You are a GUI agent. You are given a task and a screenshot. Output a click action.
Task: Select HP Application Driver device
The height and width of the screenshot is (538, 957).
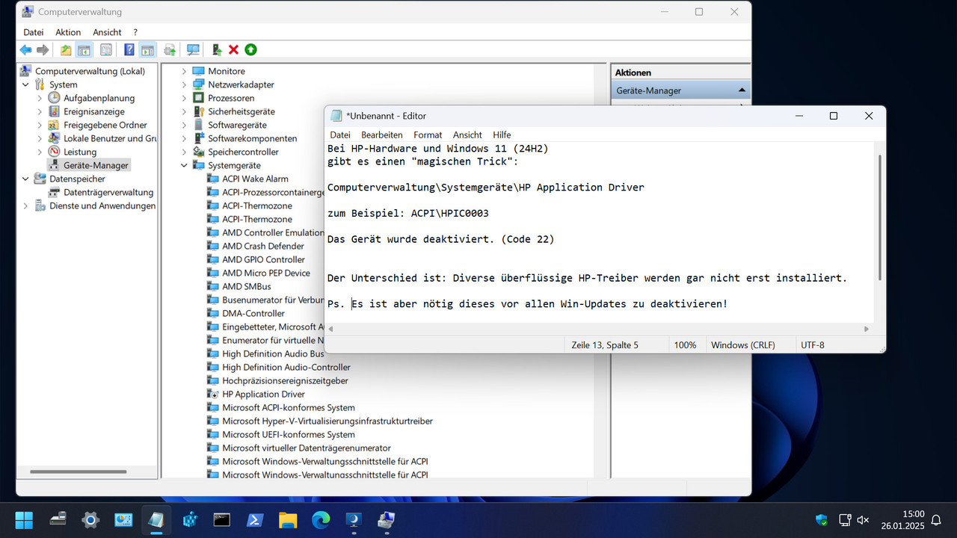[x=263, y=394]
